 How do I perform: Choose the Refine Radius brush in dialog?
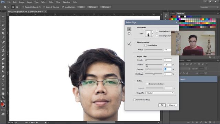coord(129,44)
